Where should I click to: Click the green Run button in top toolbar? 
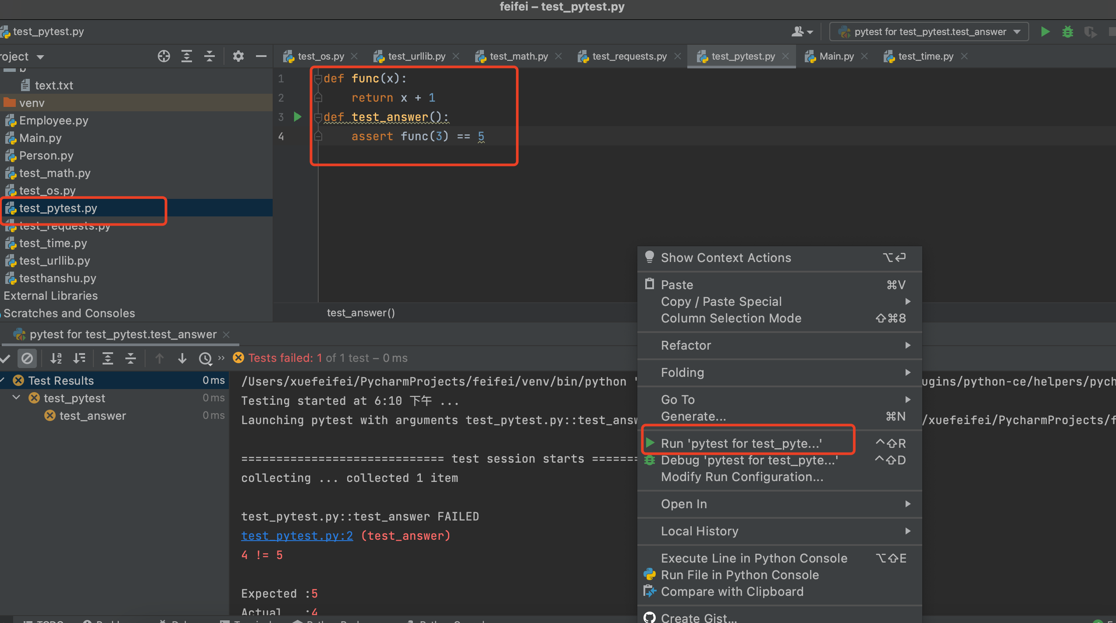click(x=1045, y=32)
